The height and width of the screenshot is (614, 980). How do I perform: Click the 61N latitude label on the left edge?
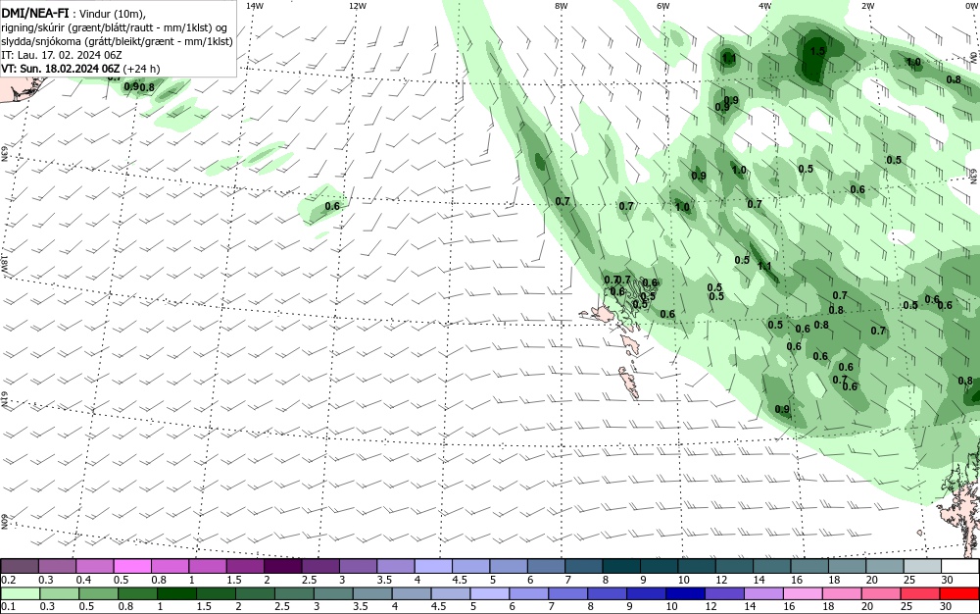[x=4, y=400]
